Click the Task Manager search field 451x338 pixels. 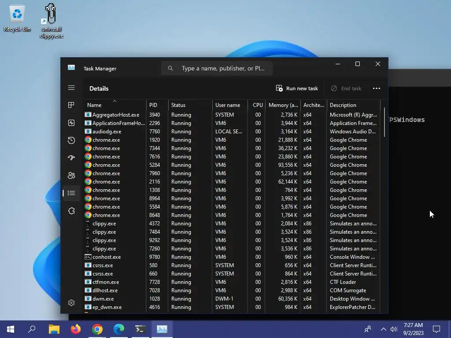click(x=217, y=68)
